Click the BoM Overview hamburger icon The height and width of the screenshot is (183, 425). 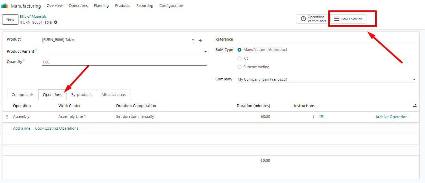point(337,19)
